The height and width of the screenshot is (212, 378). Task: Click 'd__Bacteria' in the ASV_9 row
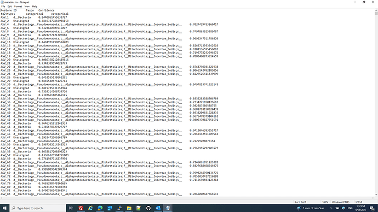(x=22, y=35)
